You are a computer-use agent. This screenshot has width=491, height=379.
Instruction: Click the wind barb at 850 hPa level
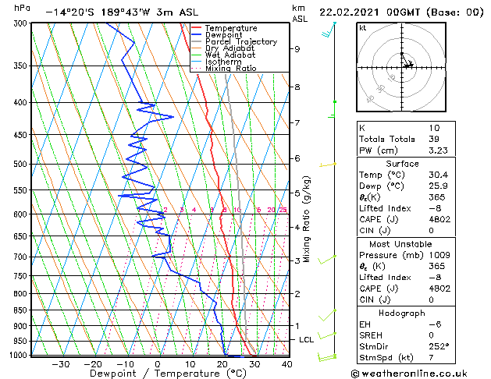tap(328, 315)
